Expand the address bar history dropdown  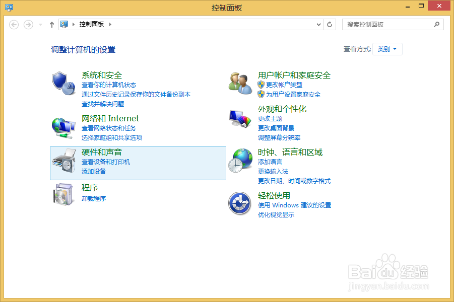(318, 24)
